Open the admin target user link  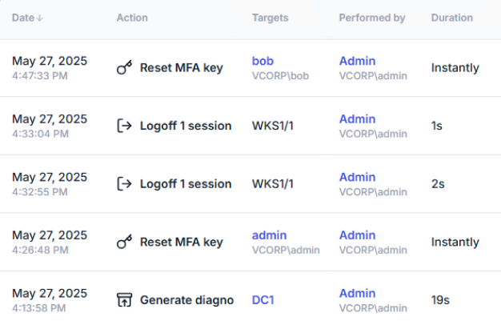(269, 235)
